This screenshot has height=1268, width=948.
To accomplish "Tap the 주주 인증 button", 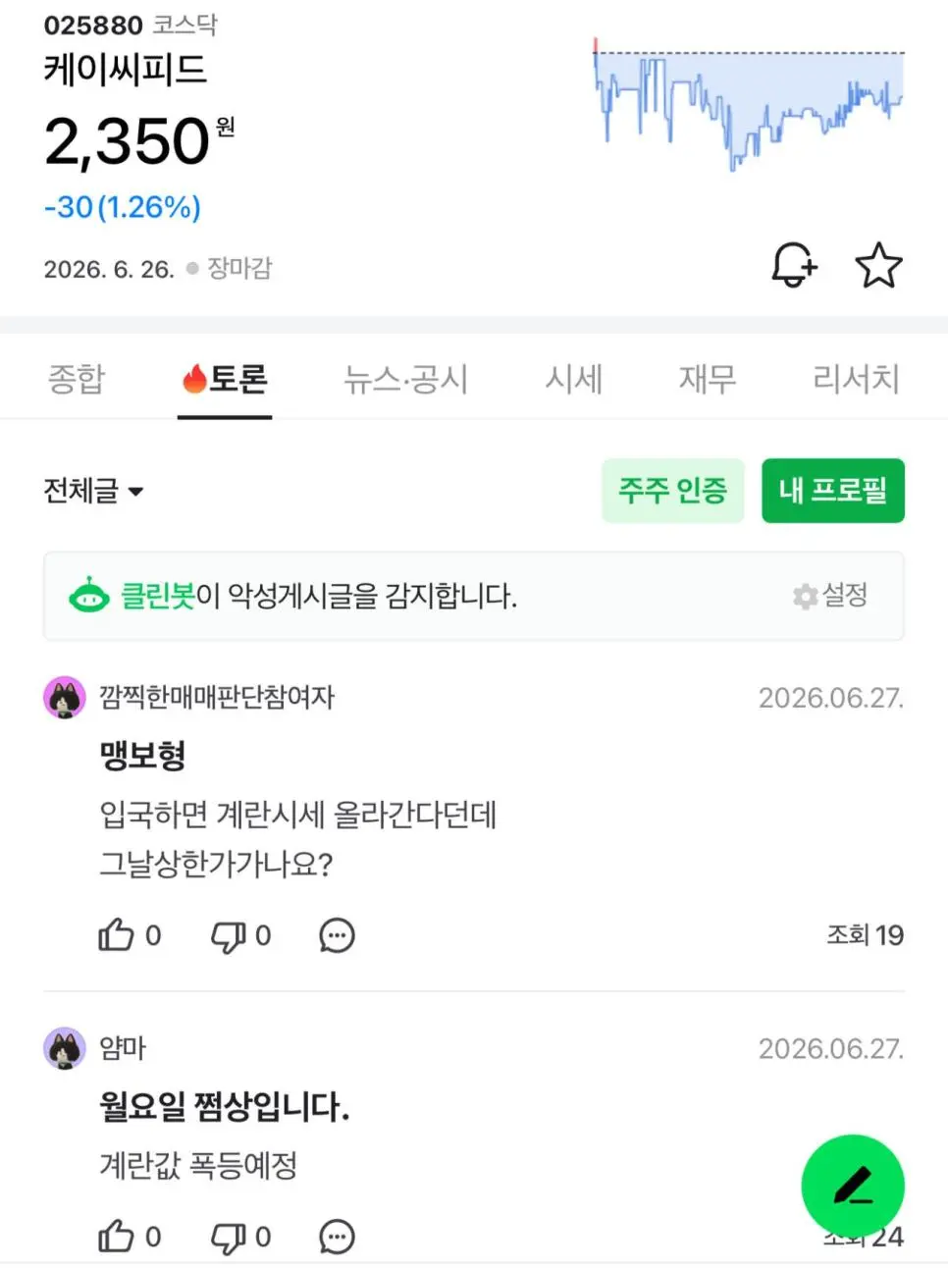I will point(673,491).
